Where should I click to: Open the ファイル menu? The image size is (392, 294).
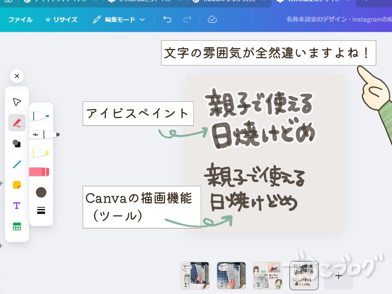click(x=20, y=20)
